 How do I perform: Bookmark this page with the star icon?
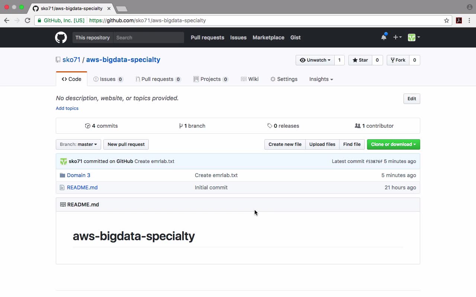pyautogui.click(x=447, y=20)
